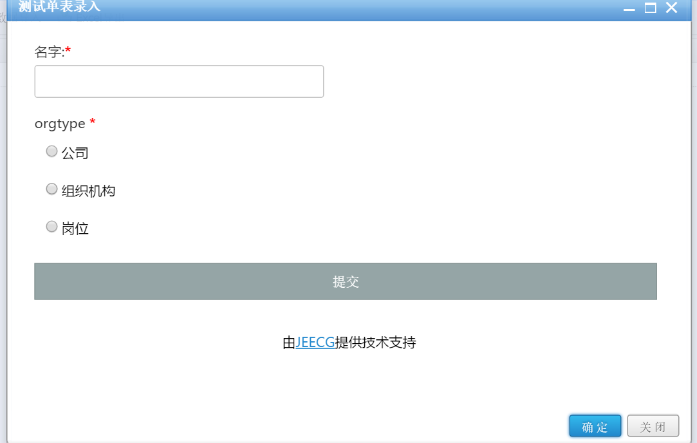Open the JEECG hyperlink
Viewport: 697px width, 443px height.
pos(315,342)
